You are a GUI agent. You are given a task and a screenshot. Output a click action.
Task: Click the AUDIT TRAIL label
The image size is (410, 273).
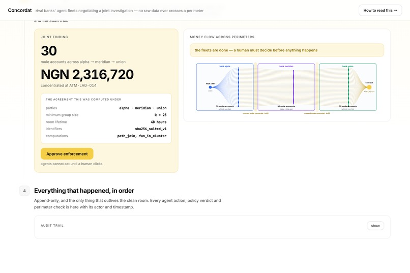click(52, 225)
